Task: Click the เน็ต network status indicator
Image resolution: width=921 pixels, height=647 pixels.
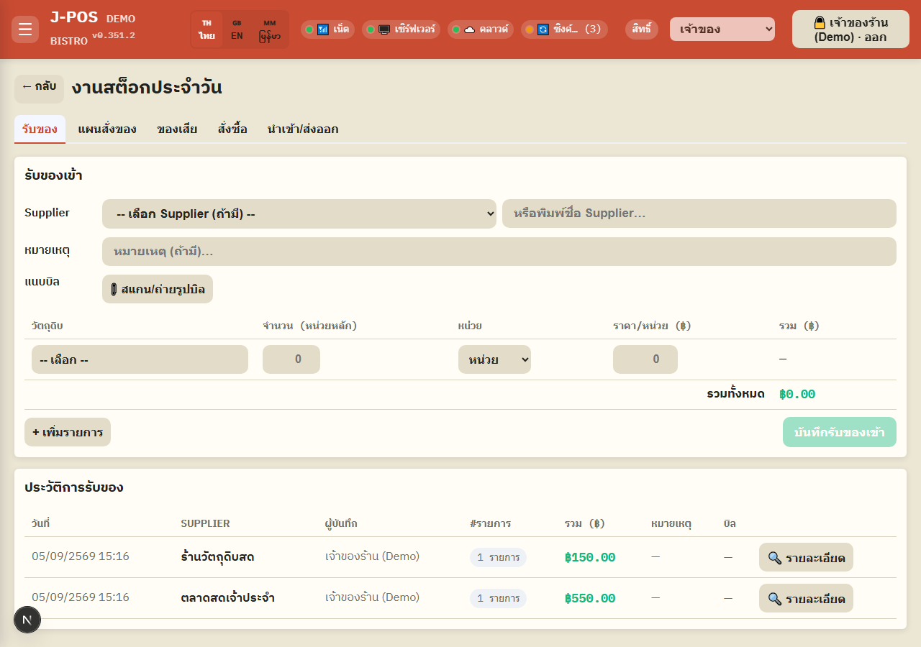Action: pyautogui.click(x=327, y=29)
